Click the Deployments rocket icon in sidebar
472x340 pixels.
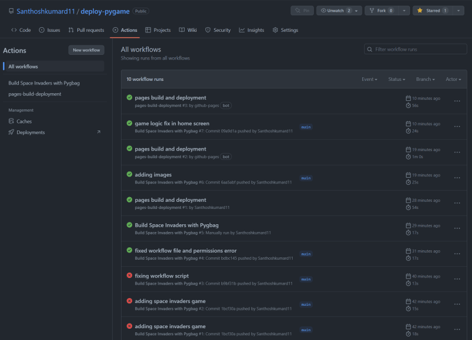(x=11, y=132)
